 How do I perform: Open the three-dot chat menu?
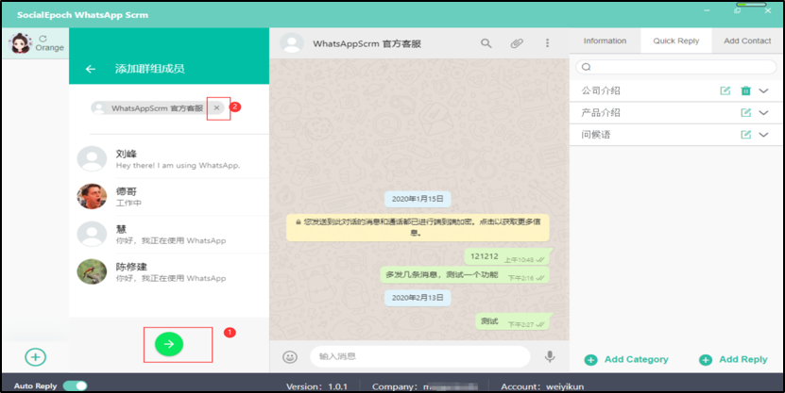click(x=547, y=43)
